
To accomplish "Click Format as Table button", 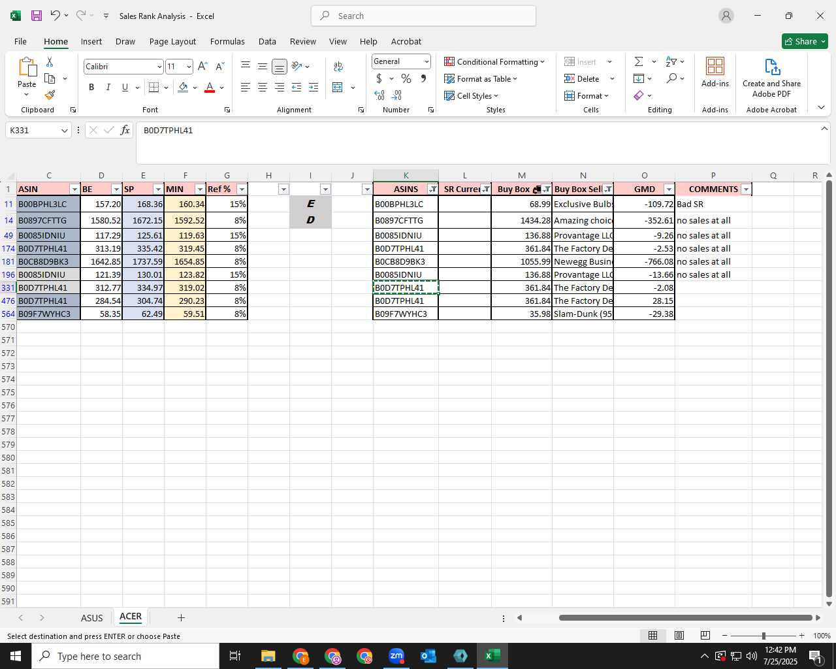I will 481,78.
